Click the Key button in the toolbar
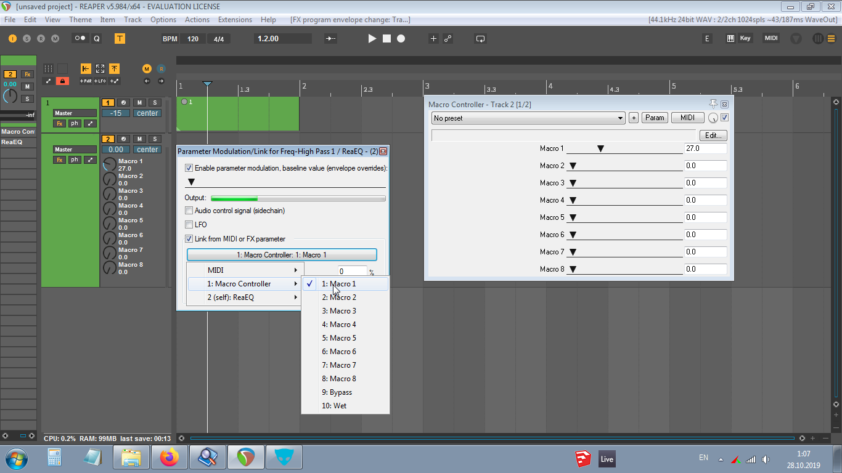 [x=745, y=38]
